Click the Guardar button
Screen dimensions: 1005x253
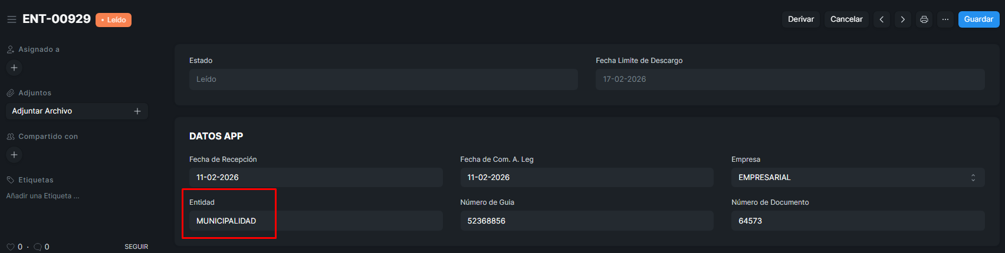coord(978,19)
